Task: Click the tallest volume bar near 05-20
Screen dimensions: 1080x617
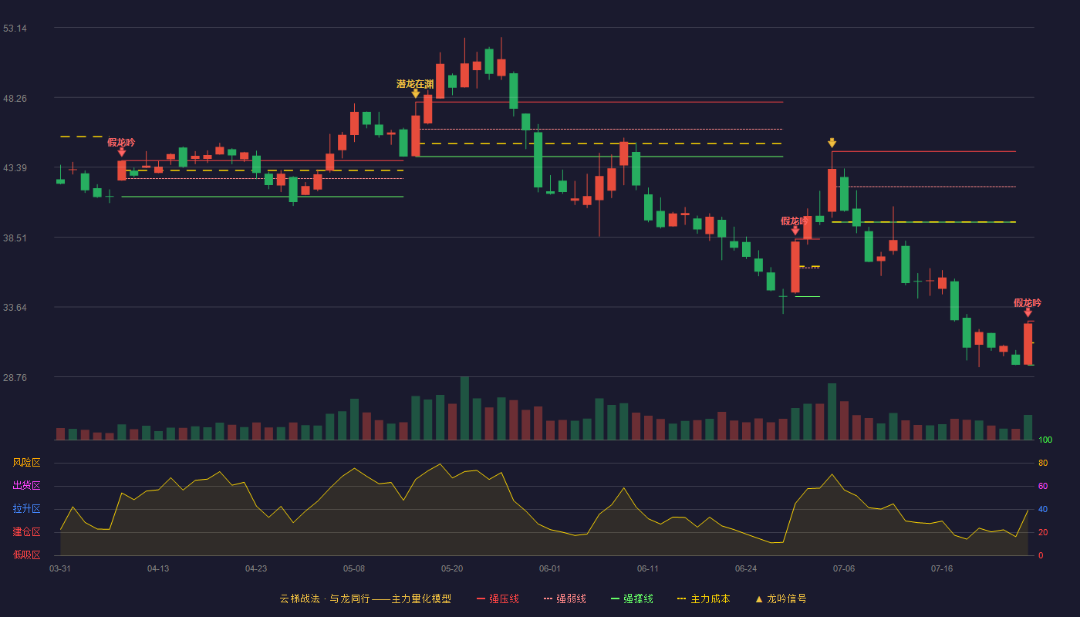Action: (x=464, y=408)
